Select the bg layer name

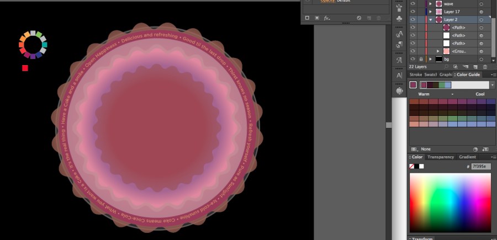(446, 59)
